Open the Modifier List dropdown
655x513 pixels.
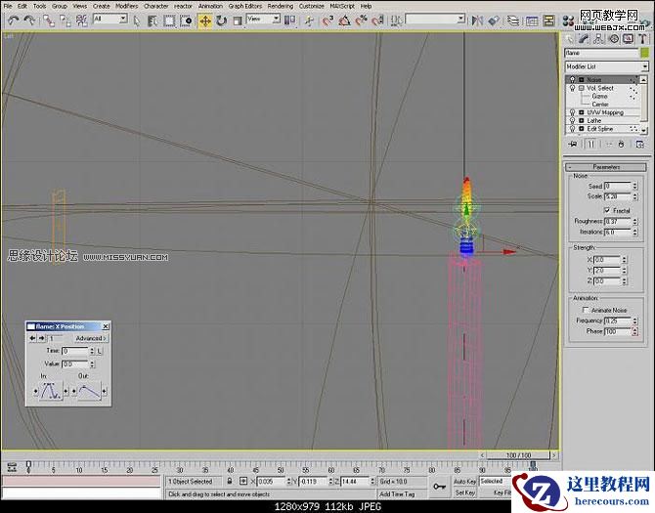coord(606,66)
